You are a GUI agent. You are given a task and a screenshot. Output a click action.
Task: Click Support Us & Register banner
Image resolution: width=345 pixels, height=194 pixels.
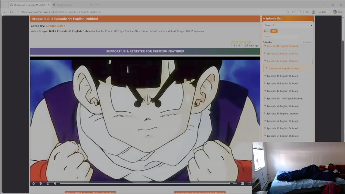[x=145, y=51]
